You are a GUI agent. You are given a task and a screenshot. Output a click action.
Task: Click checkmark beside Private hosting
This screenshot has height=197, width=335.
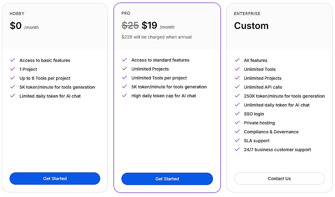237,123
